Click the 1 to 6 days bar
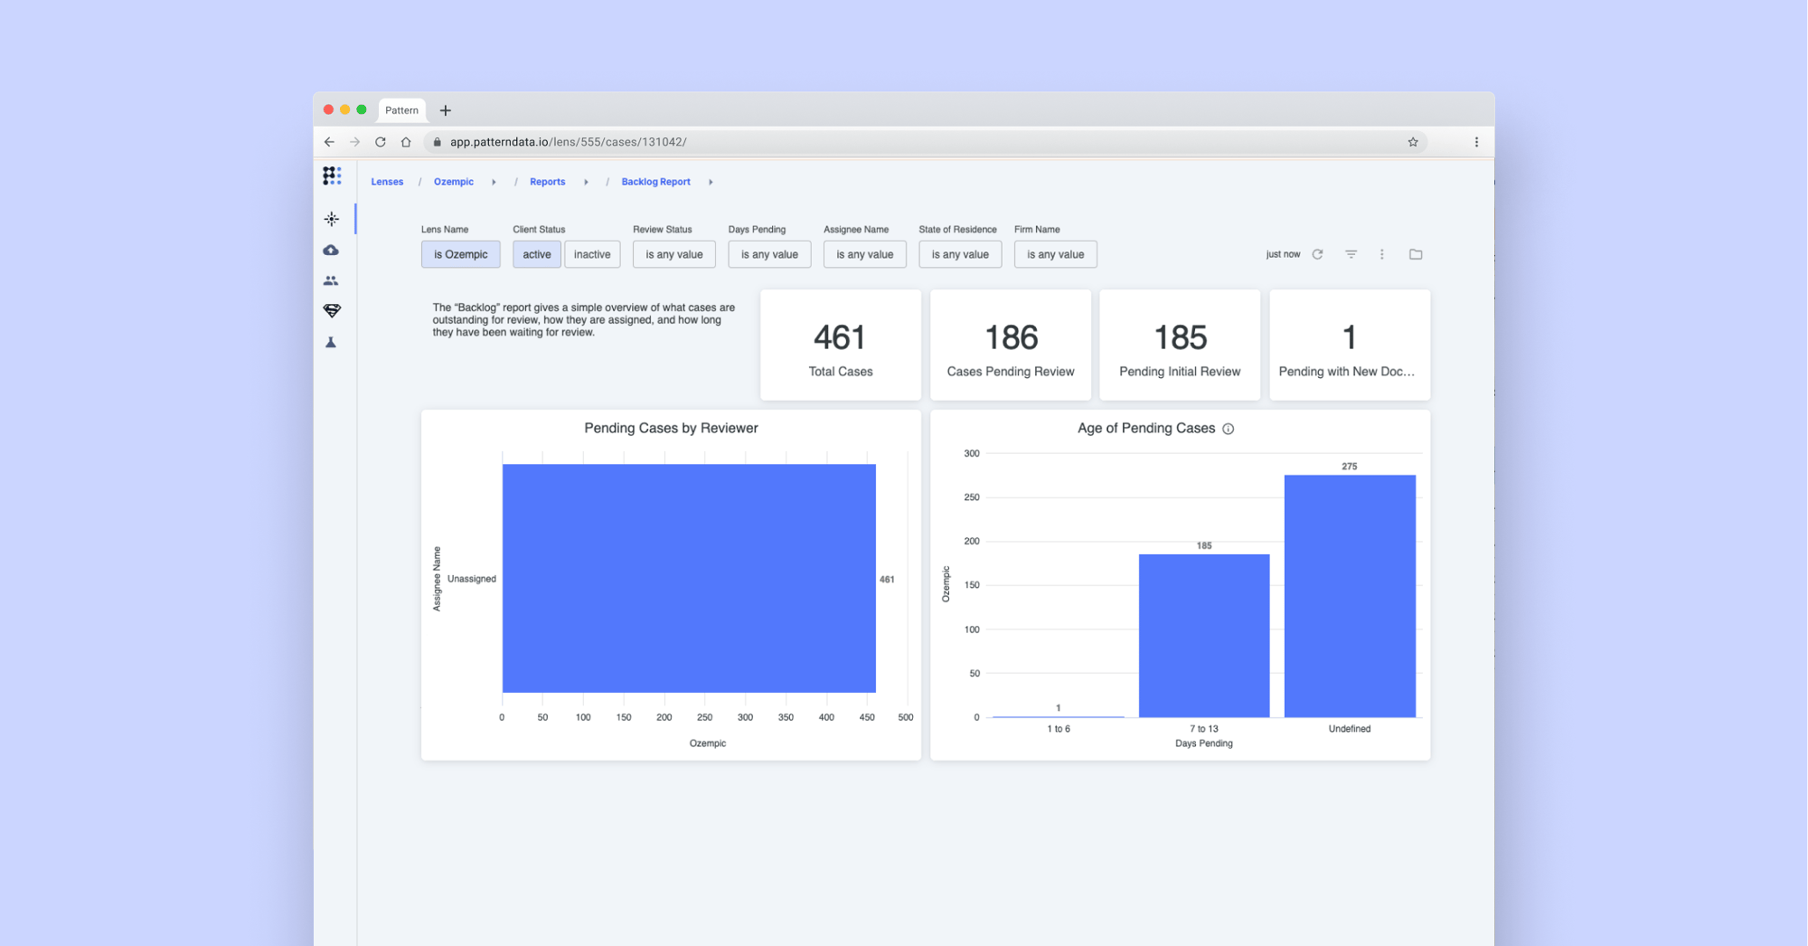The image size is (1808, 946). coord(1059,716)
